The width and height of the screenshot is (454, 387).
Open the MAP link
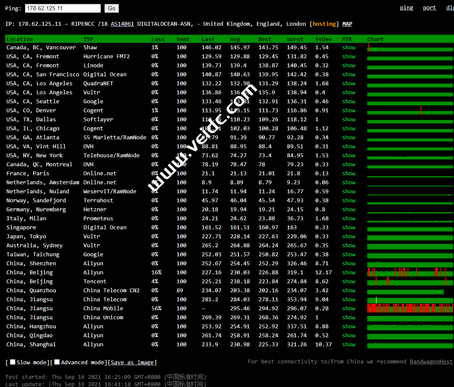pos(347,24)
